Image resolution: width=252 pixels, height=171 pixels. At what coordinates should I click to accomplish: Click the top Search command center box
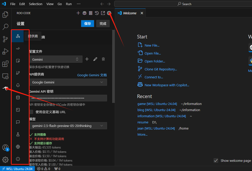coord(184,4)
